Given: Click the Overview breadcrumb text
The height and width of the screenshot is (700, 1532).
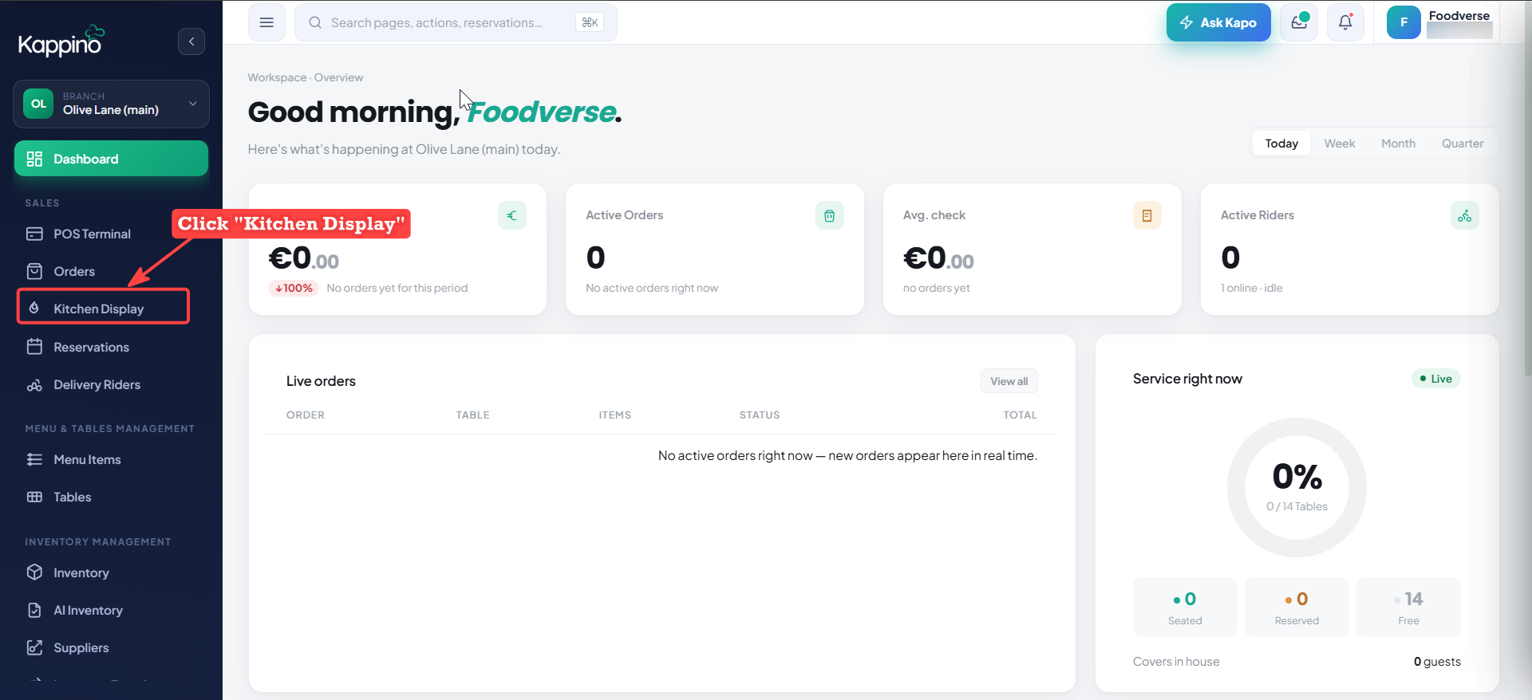Looking at the screenshot, I should pyautogui.click(x=338, y=77).
